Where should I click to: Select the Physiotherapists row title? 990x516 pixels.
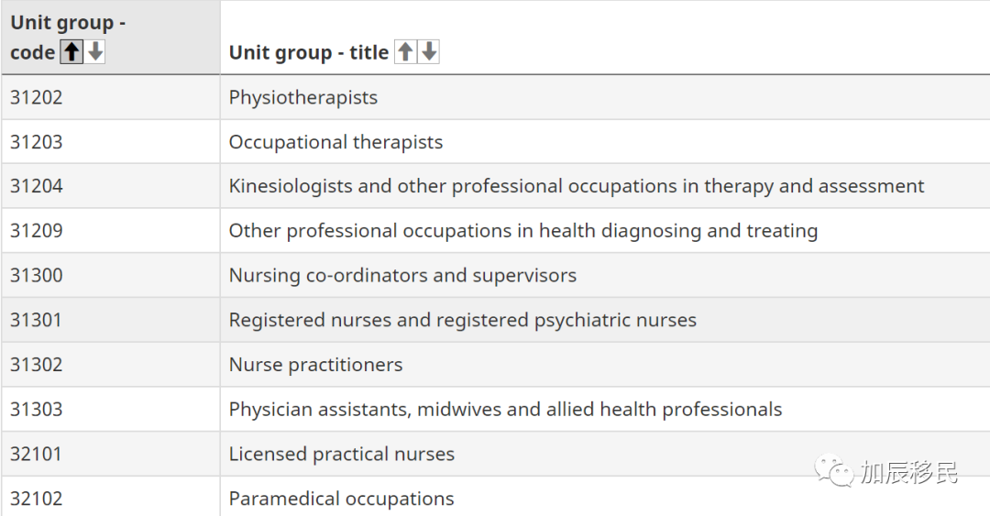[303, 98]
